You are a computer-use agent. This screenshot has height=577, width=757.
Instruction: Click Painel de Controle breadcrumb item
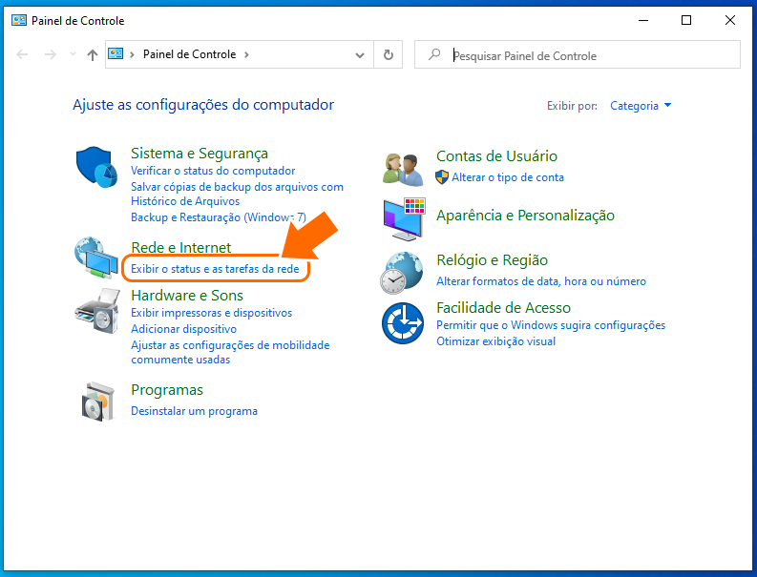coord(189,54)
